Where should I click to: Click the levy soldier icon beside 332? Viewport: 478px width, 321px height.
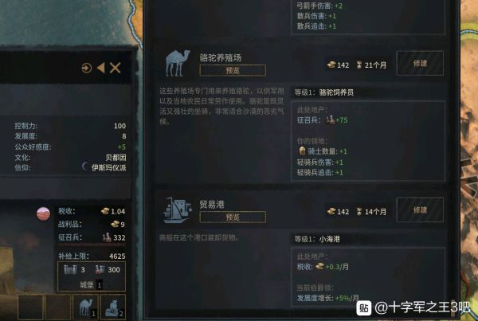[x=107, y=237]
